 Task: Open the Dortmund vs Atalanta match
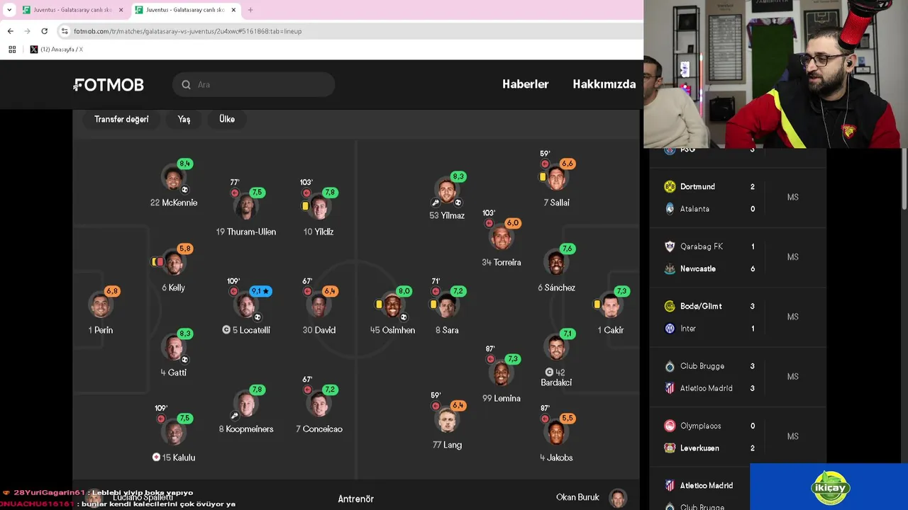[738, 198]
